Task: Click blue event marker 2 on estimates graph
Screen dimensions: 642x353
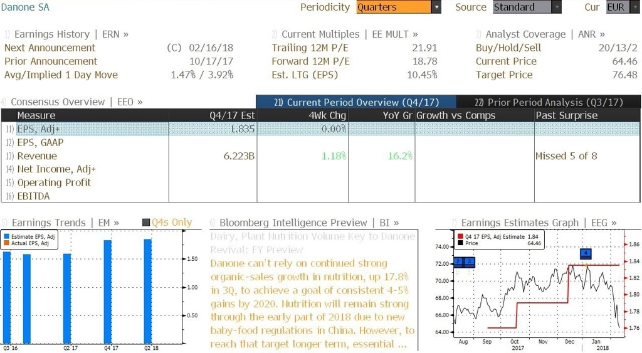Action: click(458, 261)
